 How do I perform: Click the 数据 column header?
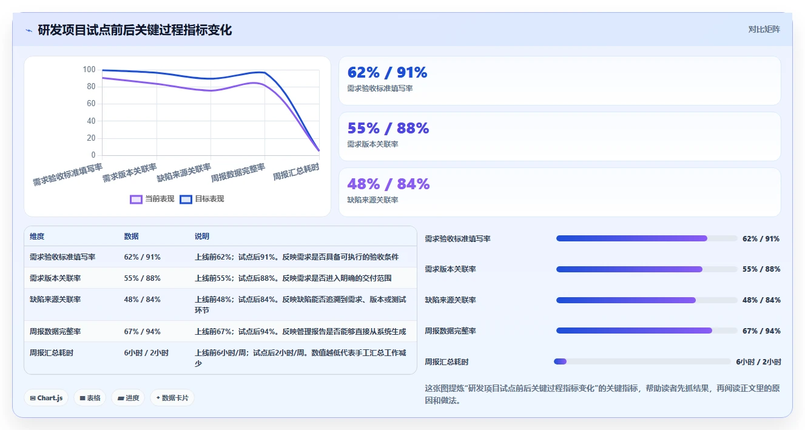[x=131, y=237]
